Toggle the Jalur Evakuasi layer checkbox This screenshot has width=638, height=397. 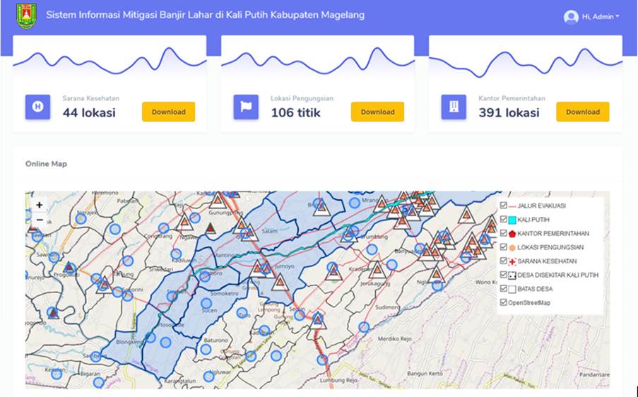coord(503,206)
